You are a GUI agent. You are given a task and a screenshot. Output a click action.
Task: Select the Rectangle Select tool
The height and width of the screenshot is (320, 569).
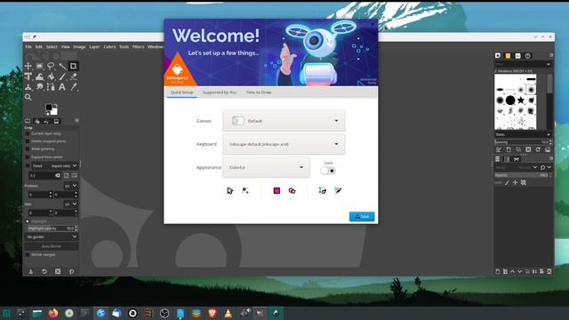click(39, 66)
